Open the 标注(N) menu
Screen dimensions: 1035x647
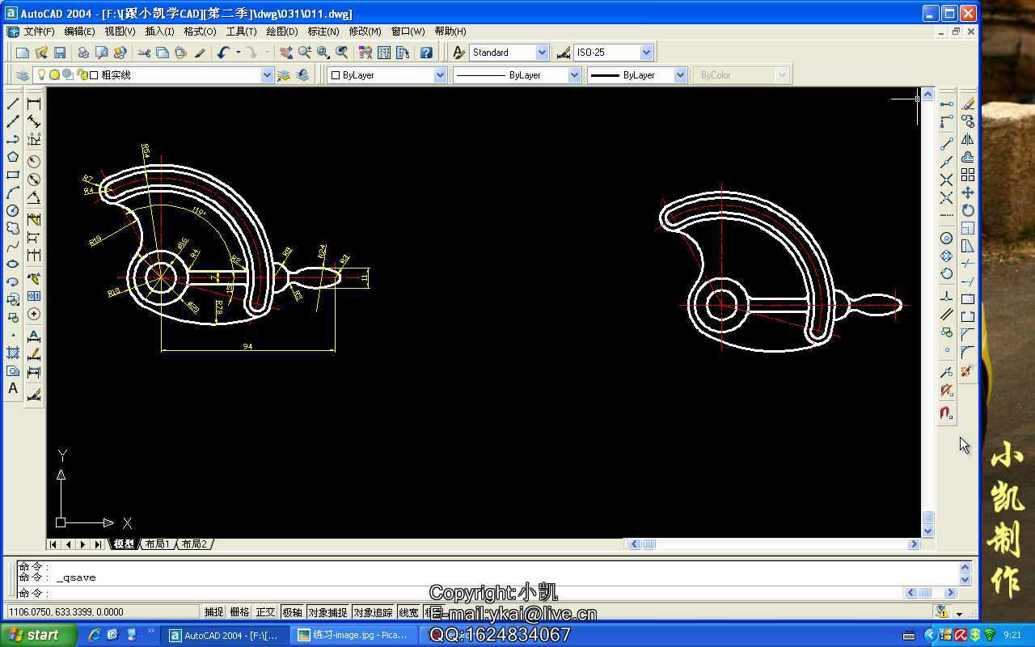pyautogui.click(x=323, y=32)
